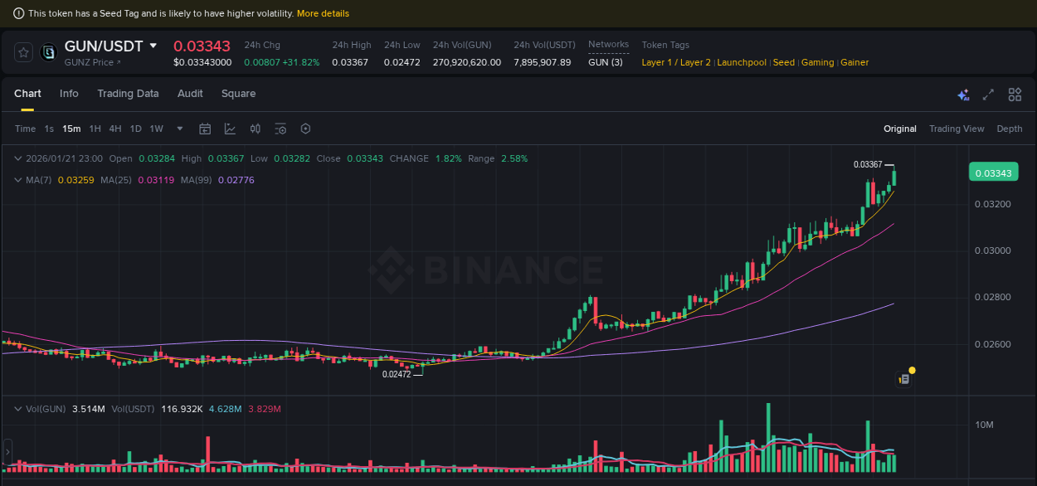Click the green last-price label on the axis
This screenshot has height=486, width=1037.
[x=995, y=172]
